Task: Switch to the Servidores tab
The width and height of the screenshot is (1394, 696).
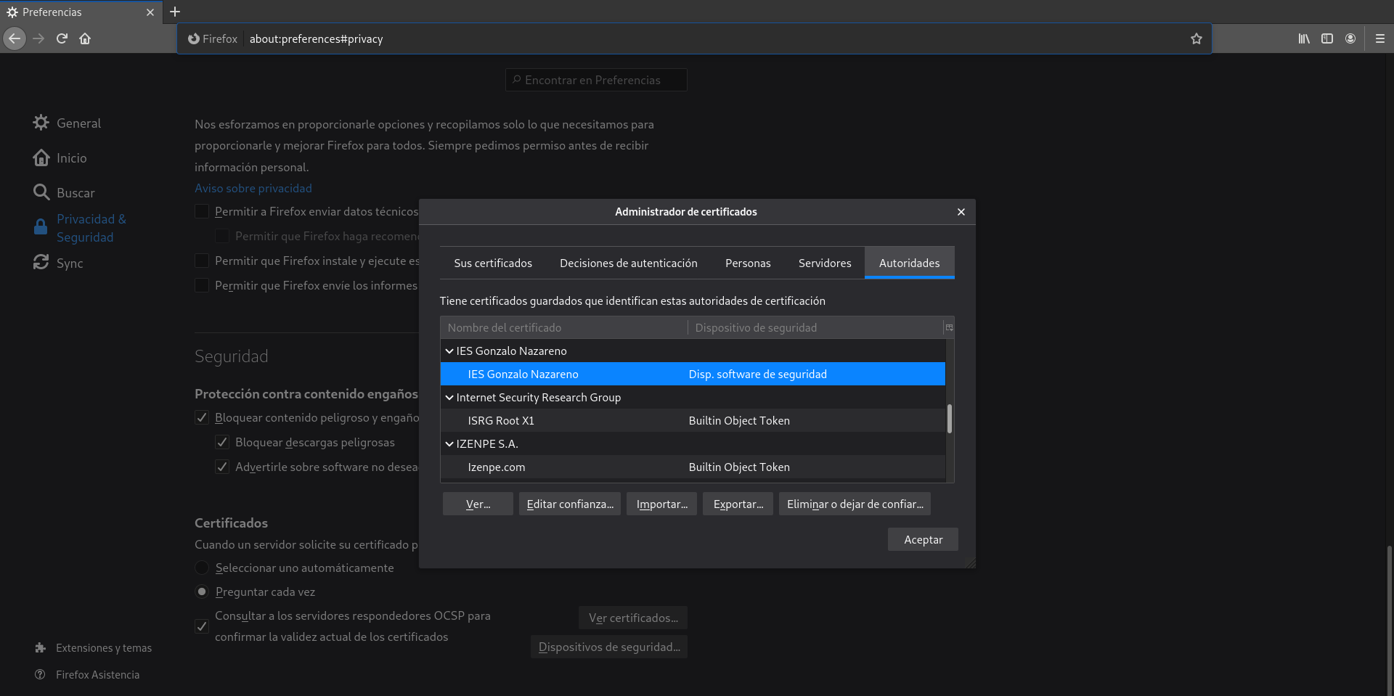Action: click(825, 263)
